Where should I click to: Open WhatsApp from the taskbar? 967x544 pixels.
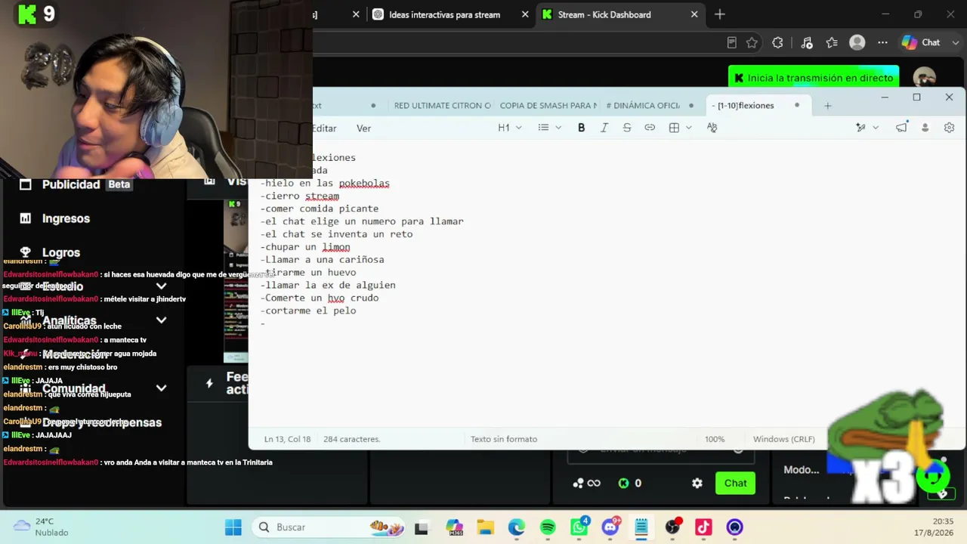[x=579, y=527]
